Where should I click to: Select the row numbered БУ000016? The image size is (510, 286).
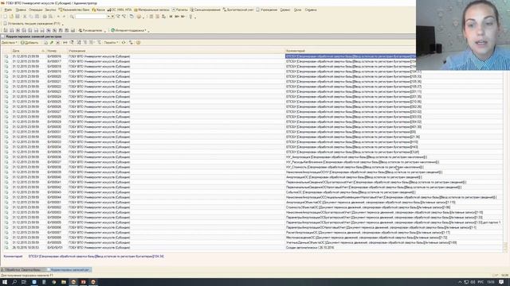pos(252,56)
